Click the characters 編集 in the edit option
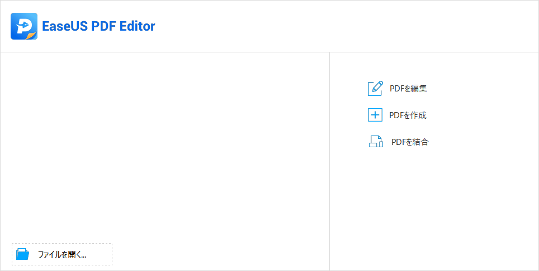This screenshot has height=271, width=539. 419,88
